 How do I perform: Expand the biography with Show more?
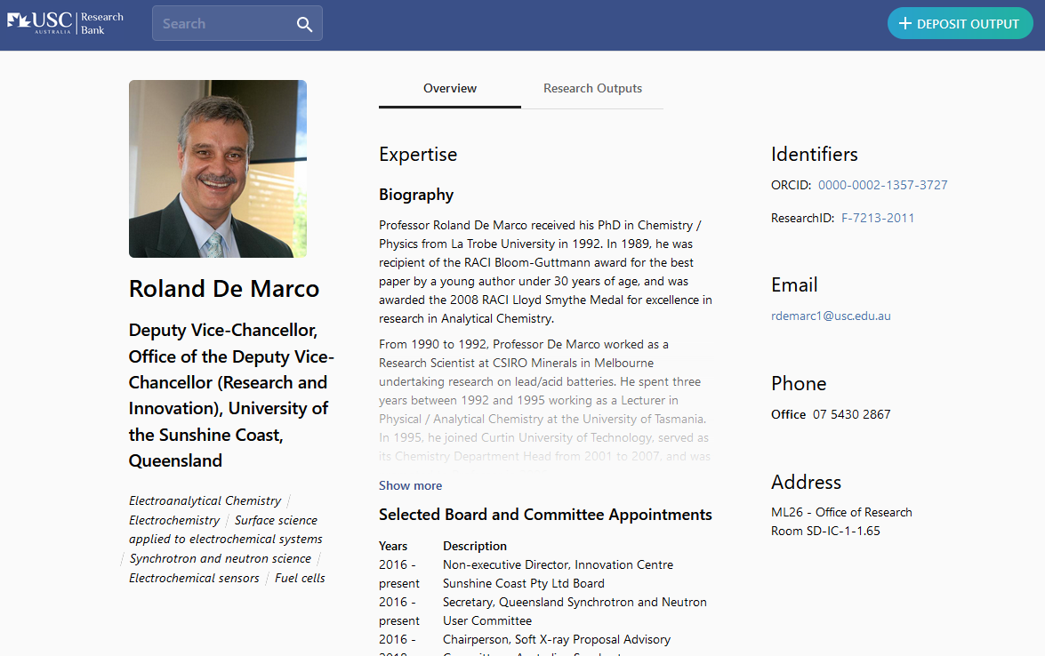click(x=410, y=485)
